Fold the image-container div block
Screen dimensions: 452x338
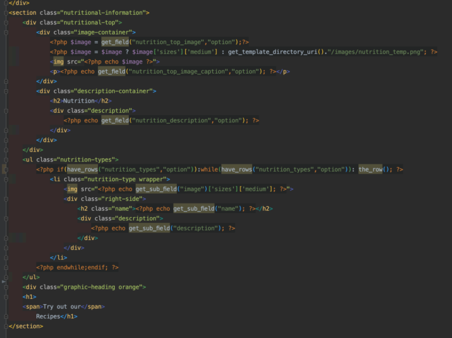click(5, 32)
